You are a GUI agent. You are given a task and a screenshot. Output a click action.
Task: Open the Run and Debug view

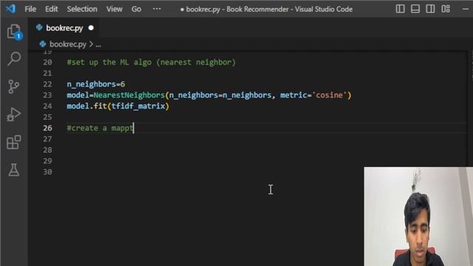click(x=13, y=115)
